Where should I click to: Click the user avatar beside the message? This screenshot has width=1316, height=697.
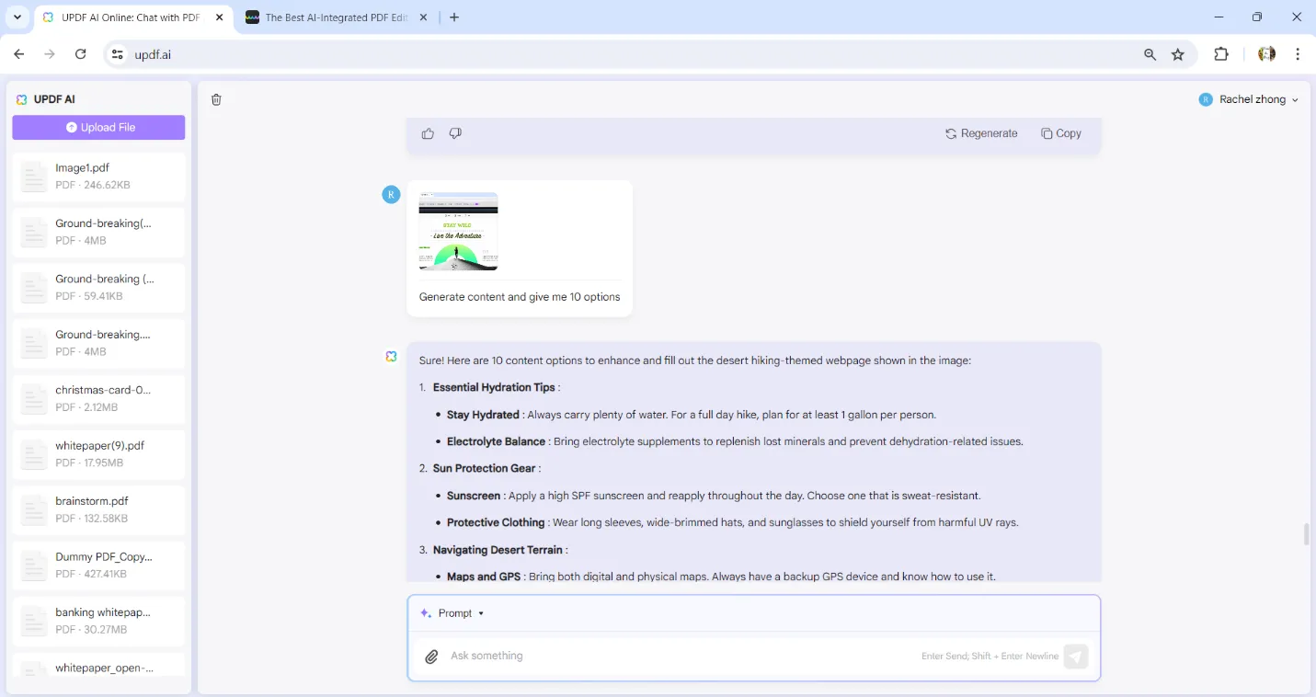pyautogui.click(x=391, y=194)
